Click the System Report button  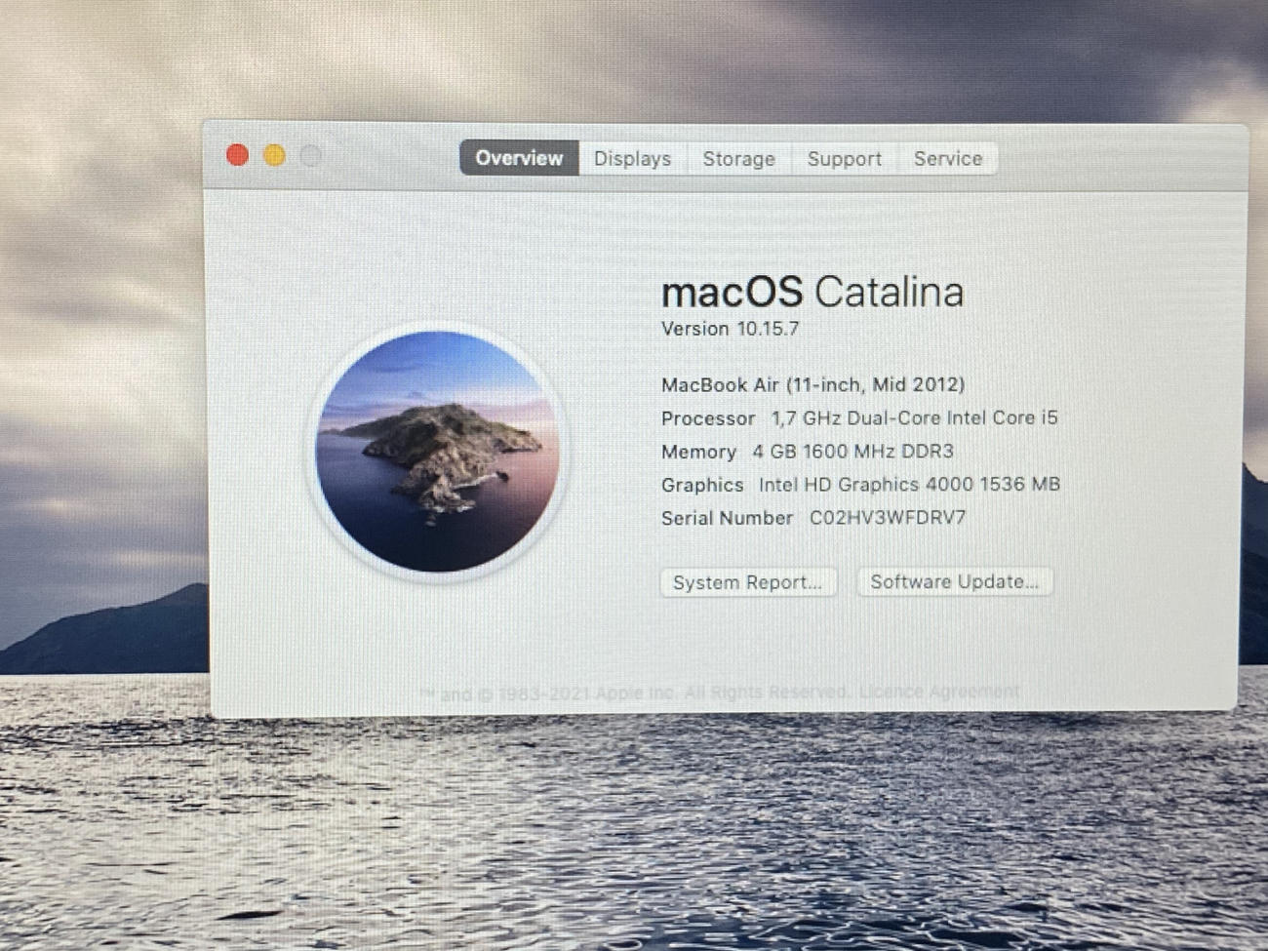[748, 582]
